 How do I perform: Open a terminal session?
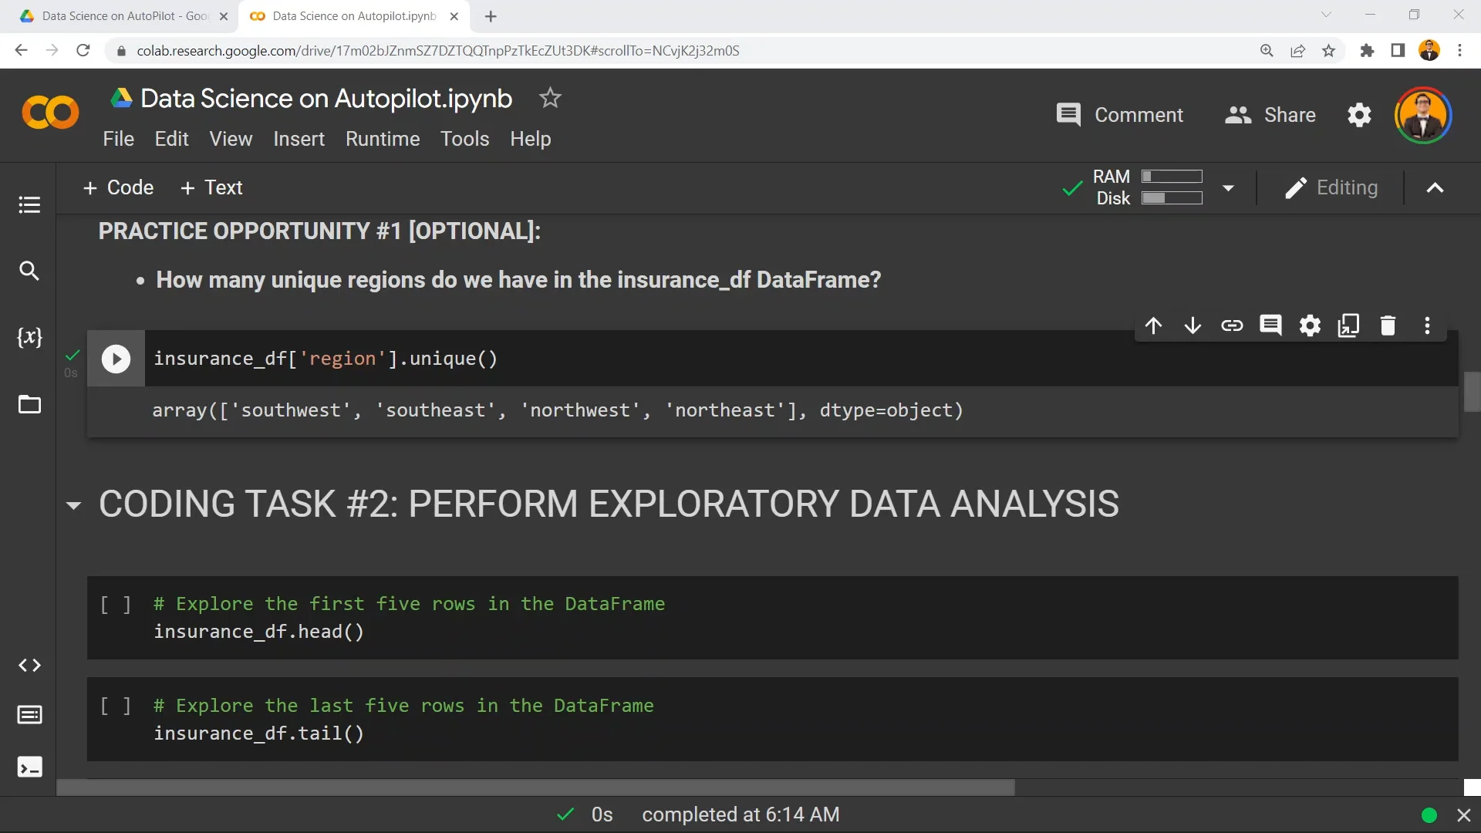29,767
